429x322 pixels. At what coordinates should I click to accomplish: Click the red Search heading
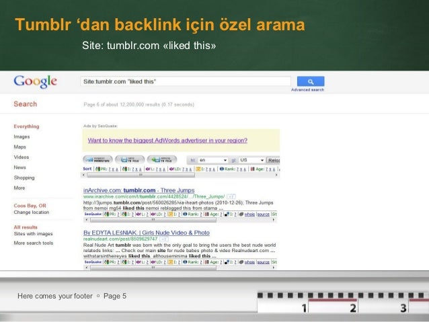coord(25,104)
